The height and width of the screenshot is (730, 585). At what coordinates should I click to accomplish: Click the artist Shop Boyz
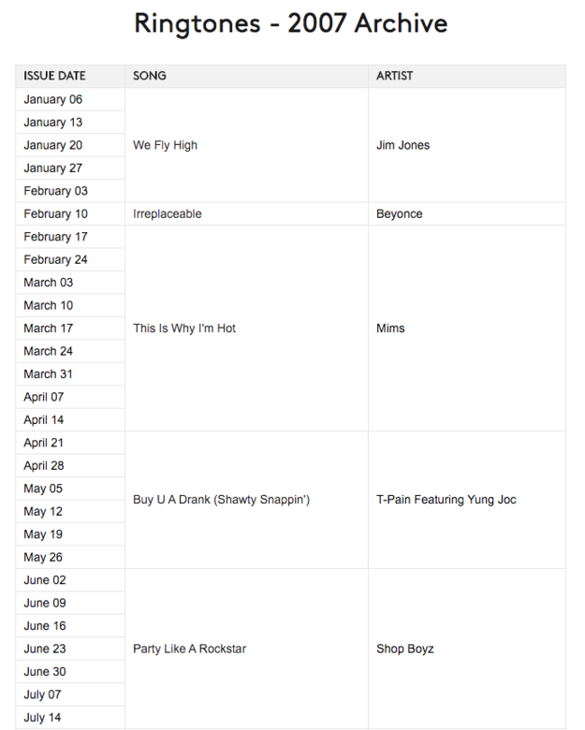(404, 649)
